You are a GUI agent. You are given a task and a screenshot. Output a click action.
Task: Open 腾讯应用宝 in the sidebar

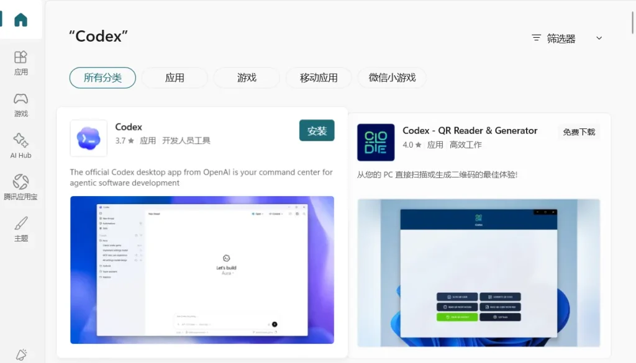point(20,187)
